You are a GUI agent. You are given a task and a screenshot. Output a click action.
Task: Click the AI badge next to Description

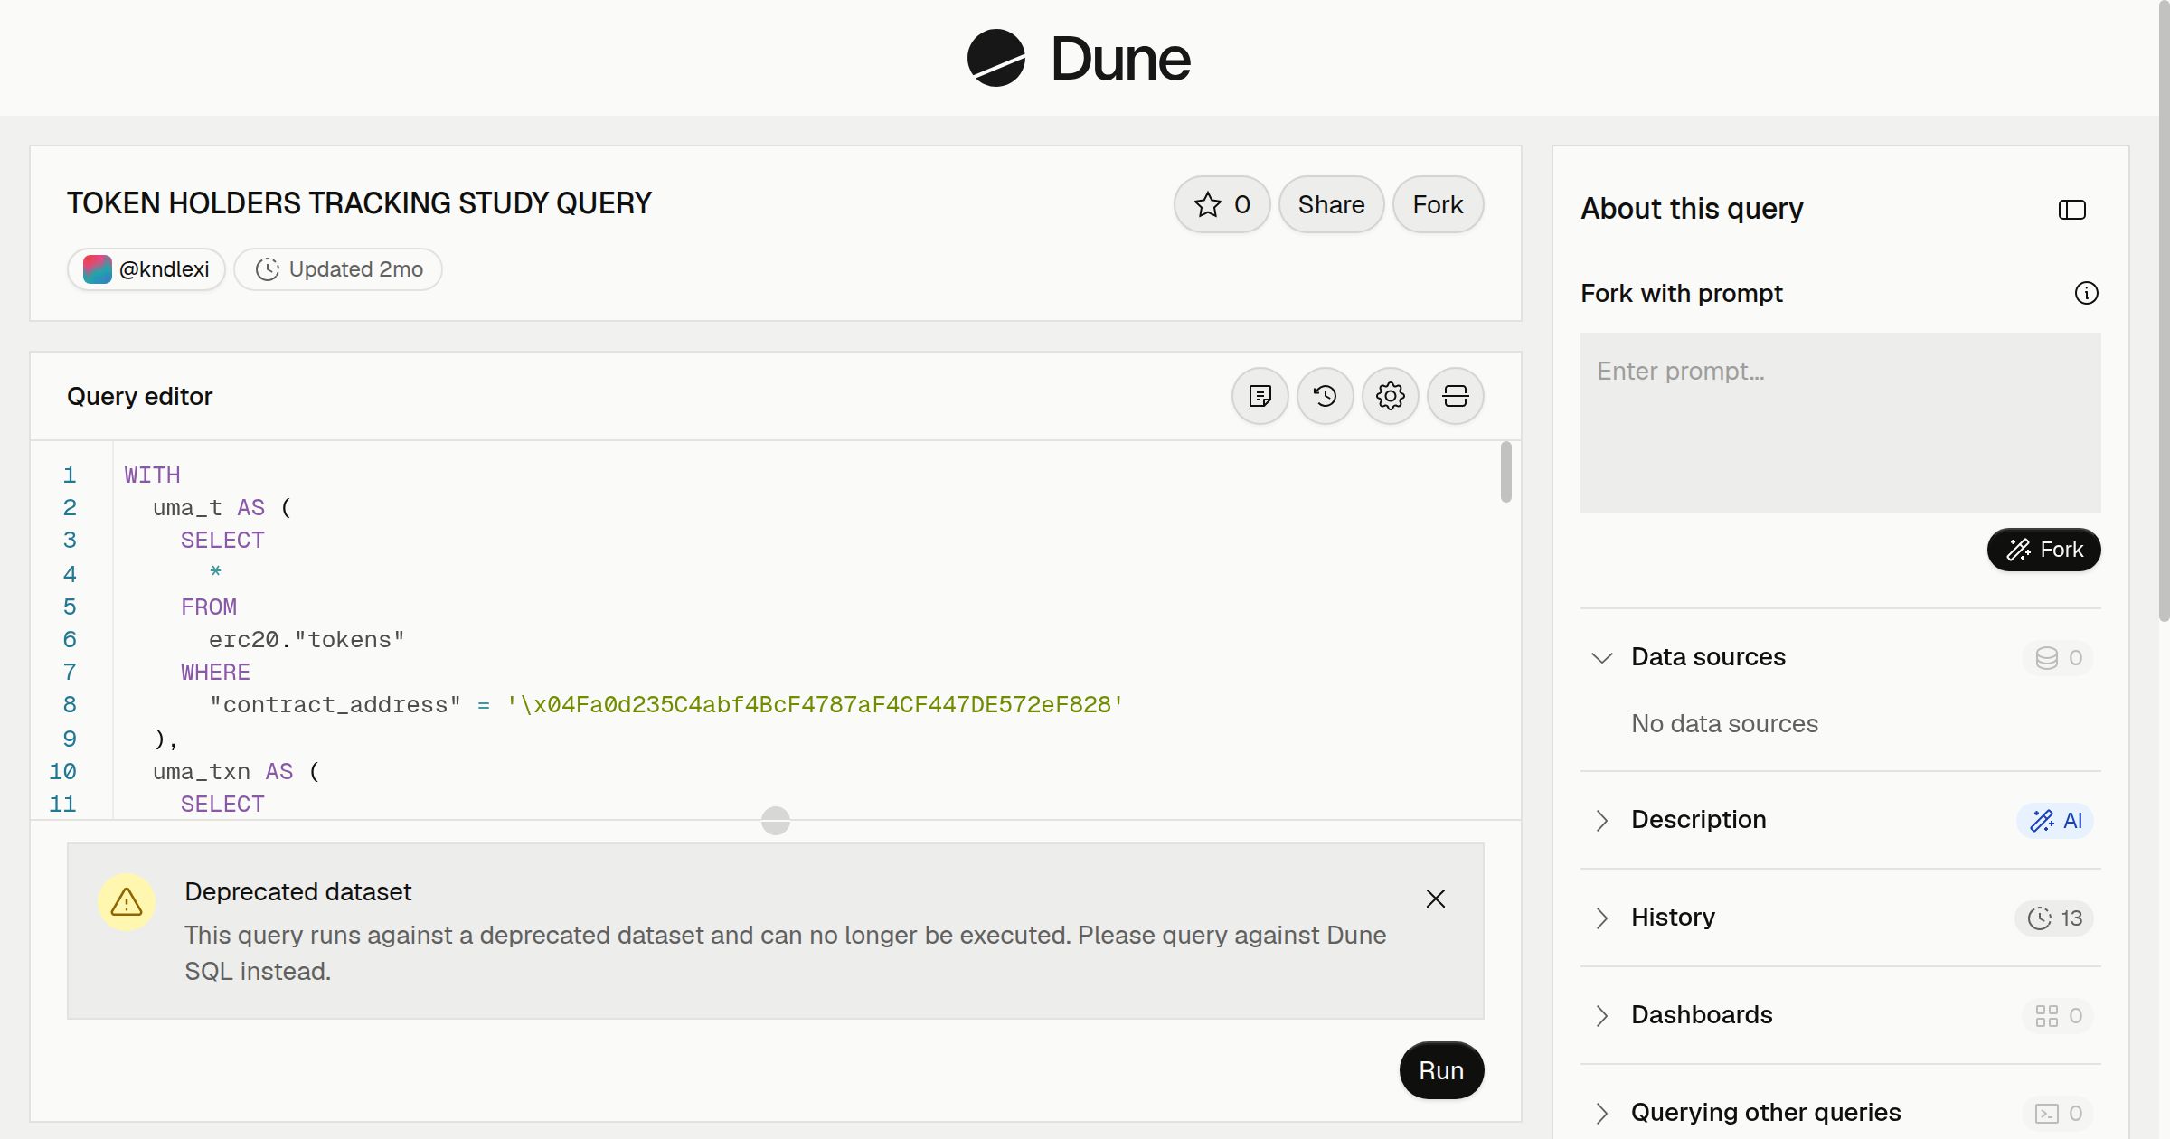point(2056,821)
